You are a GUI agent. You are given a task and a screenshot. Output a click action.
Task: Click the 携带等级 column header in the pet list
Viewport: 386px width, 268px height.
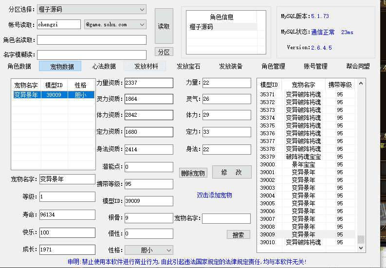click(340, 85)
